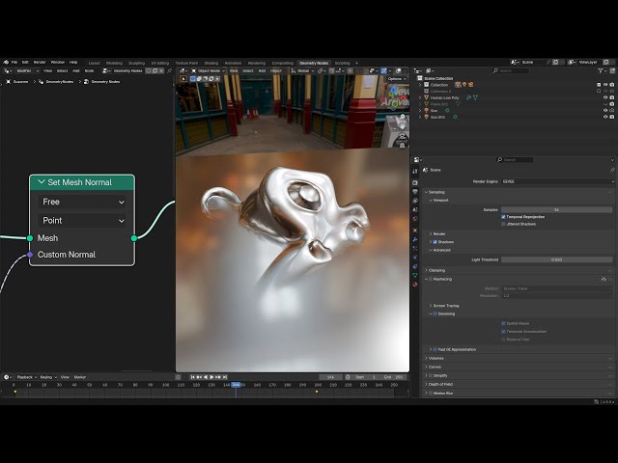Click the viewport zoom magnifier gizmo
618x463 pixels.
402,117
